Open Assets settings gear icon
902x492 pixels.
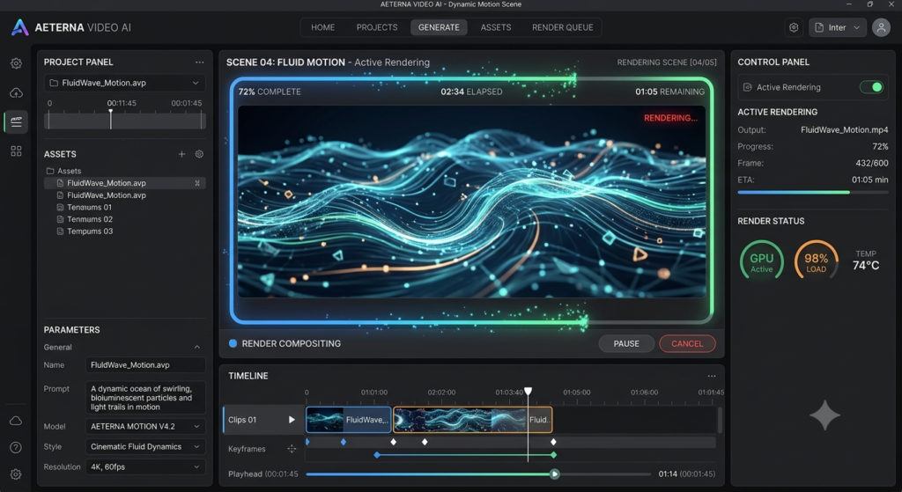199,154
